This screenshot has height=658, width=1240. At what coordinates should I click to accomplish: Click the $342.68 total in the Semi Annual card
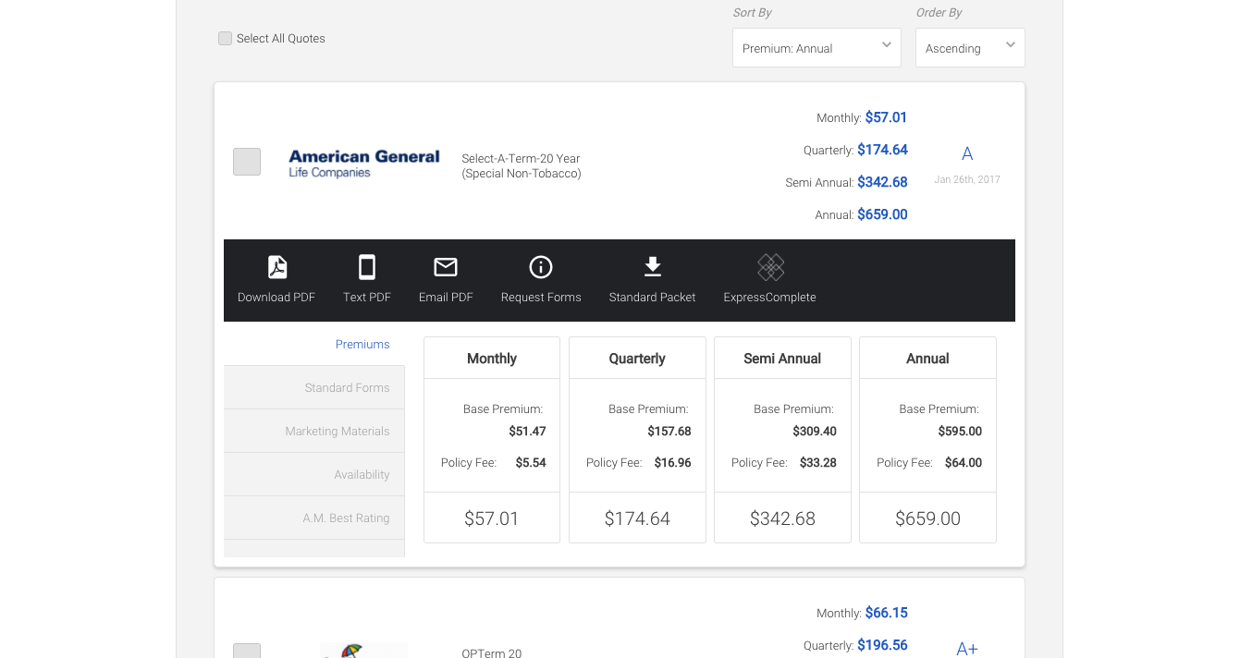(782, 518)
